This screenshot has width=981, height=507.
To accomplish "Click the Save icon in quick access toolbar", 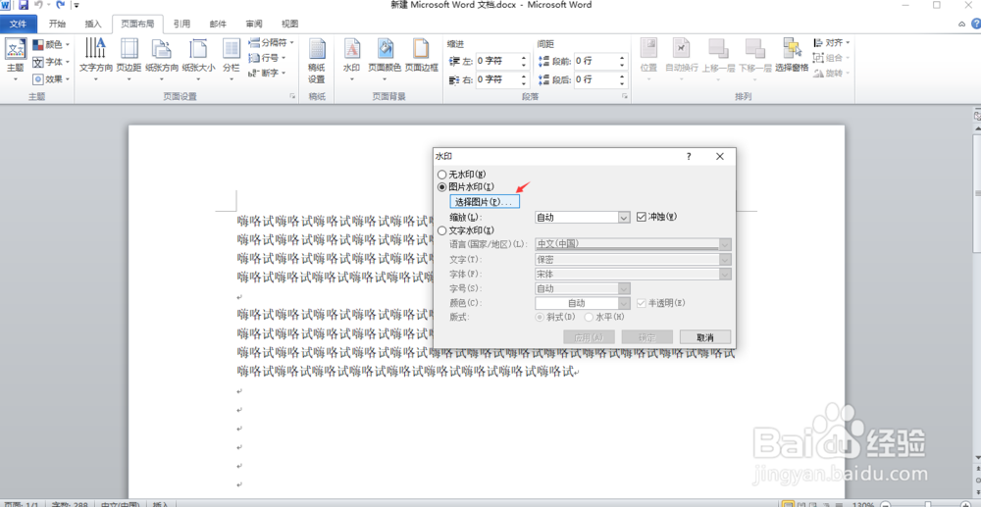I will point(24,5).
